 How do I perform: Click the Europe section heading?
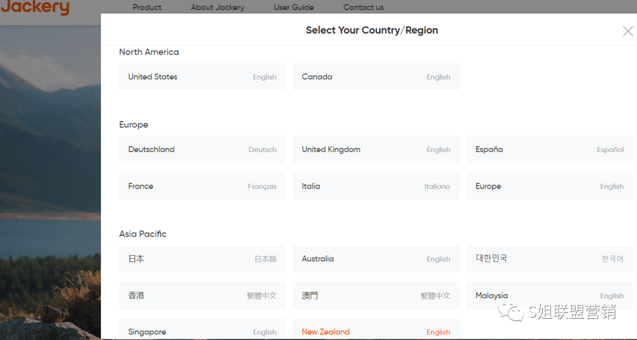[134, 125]
